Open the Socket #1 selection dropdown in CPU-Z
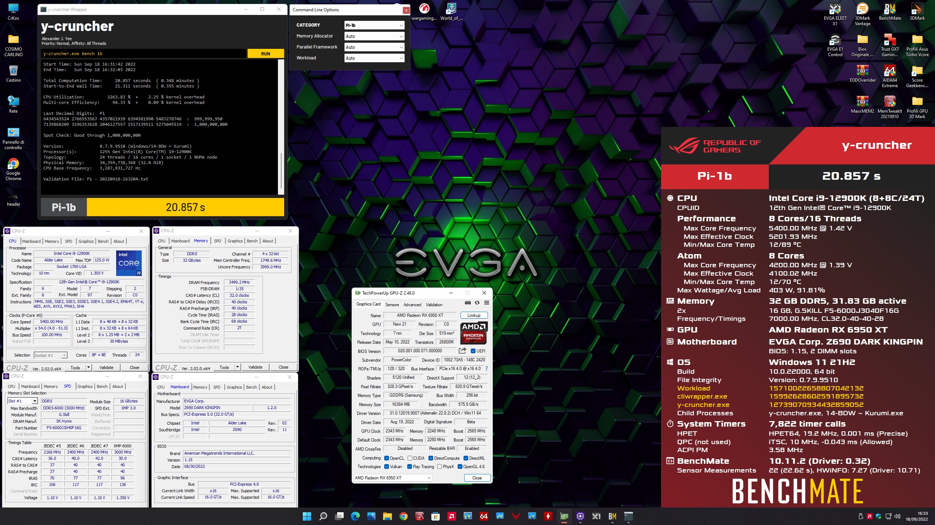This screenshot has width=935, height=525. [50, 355]
